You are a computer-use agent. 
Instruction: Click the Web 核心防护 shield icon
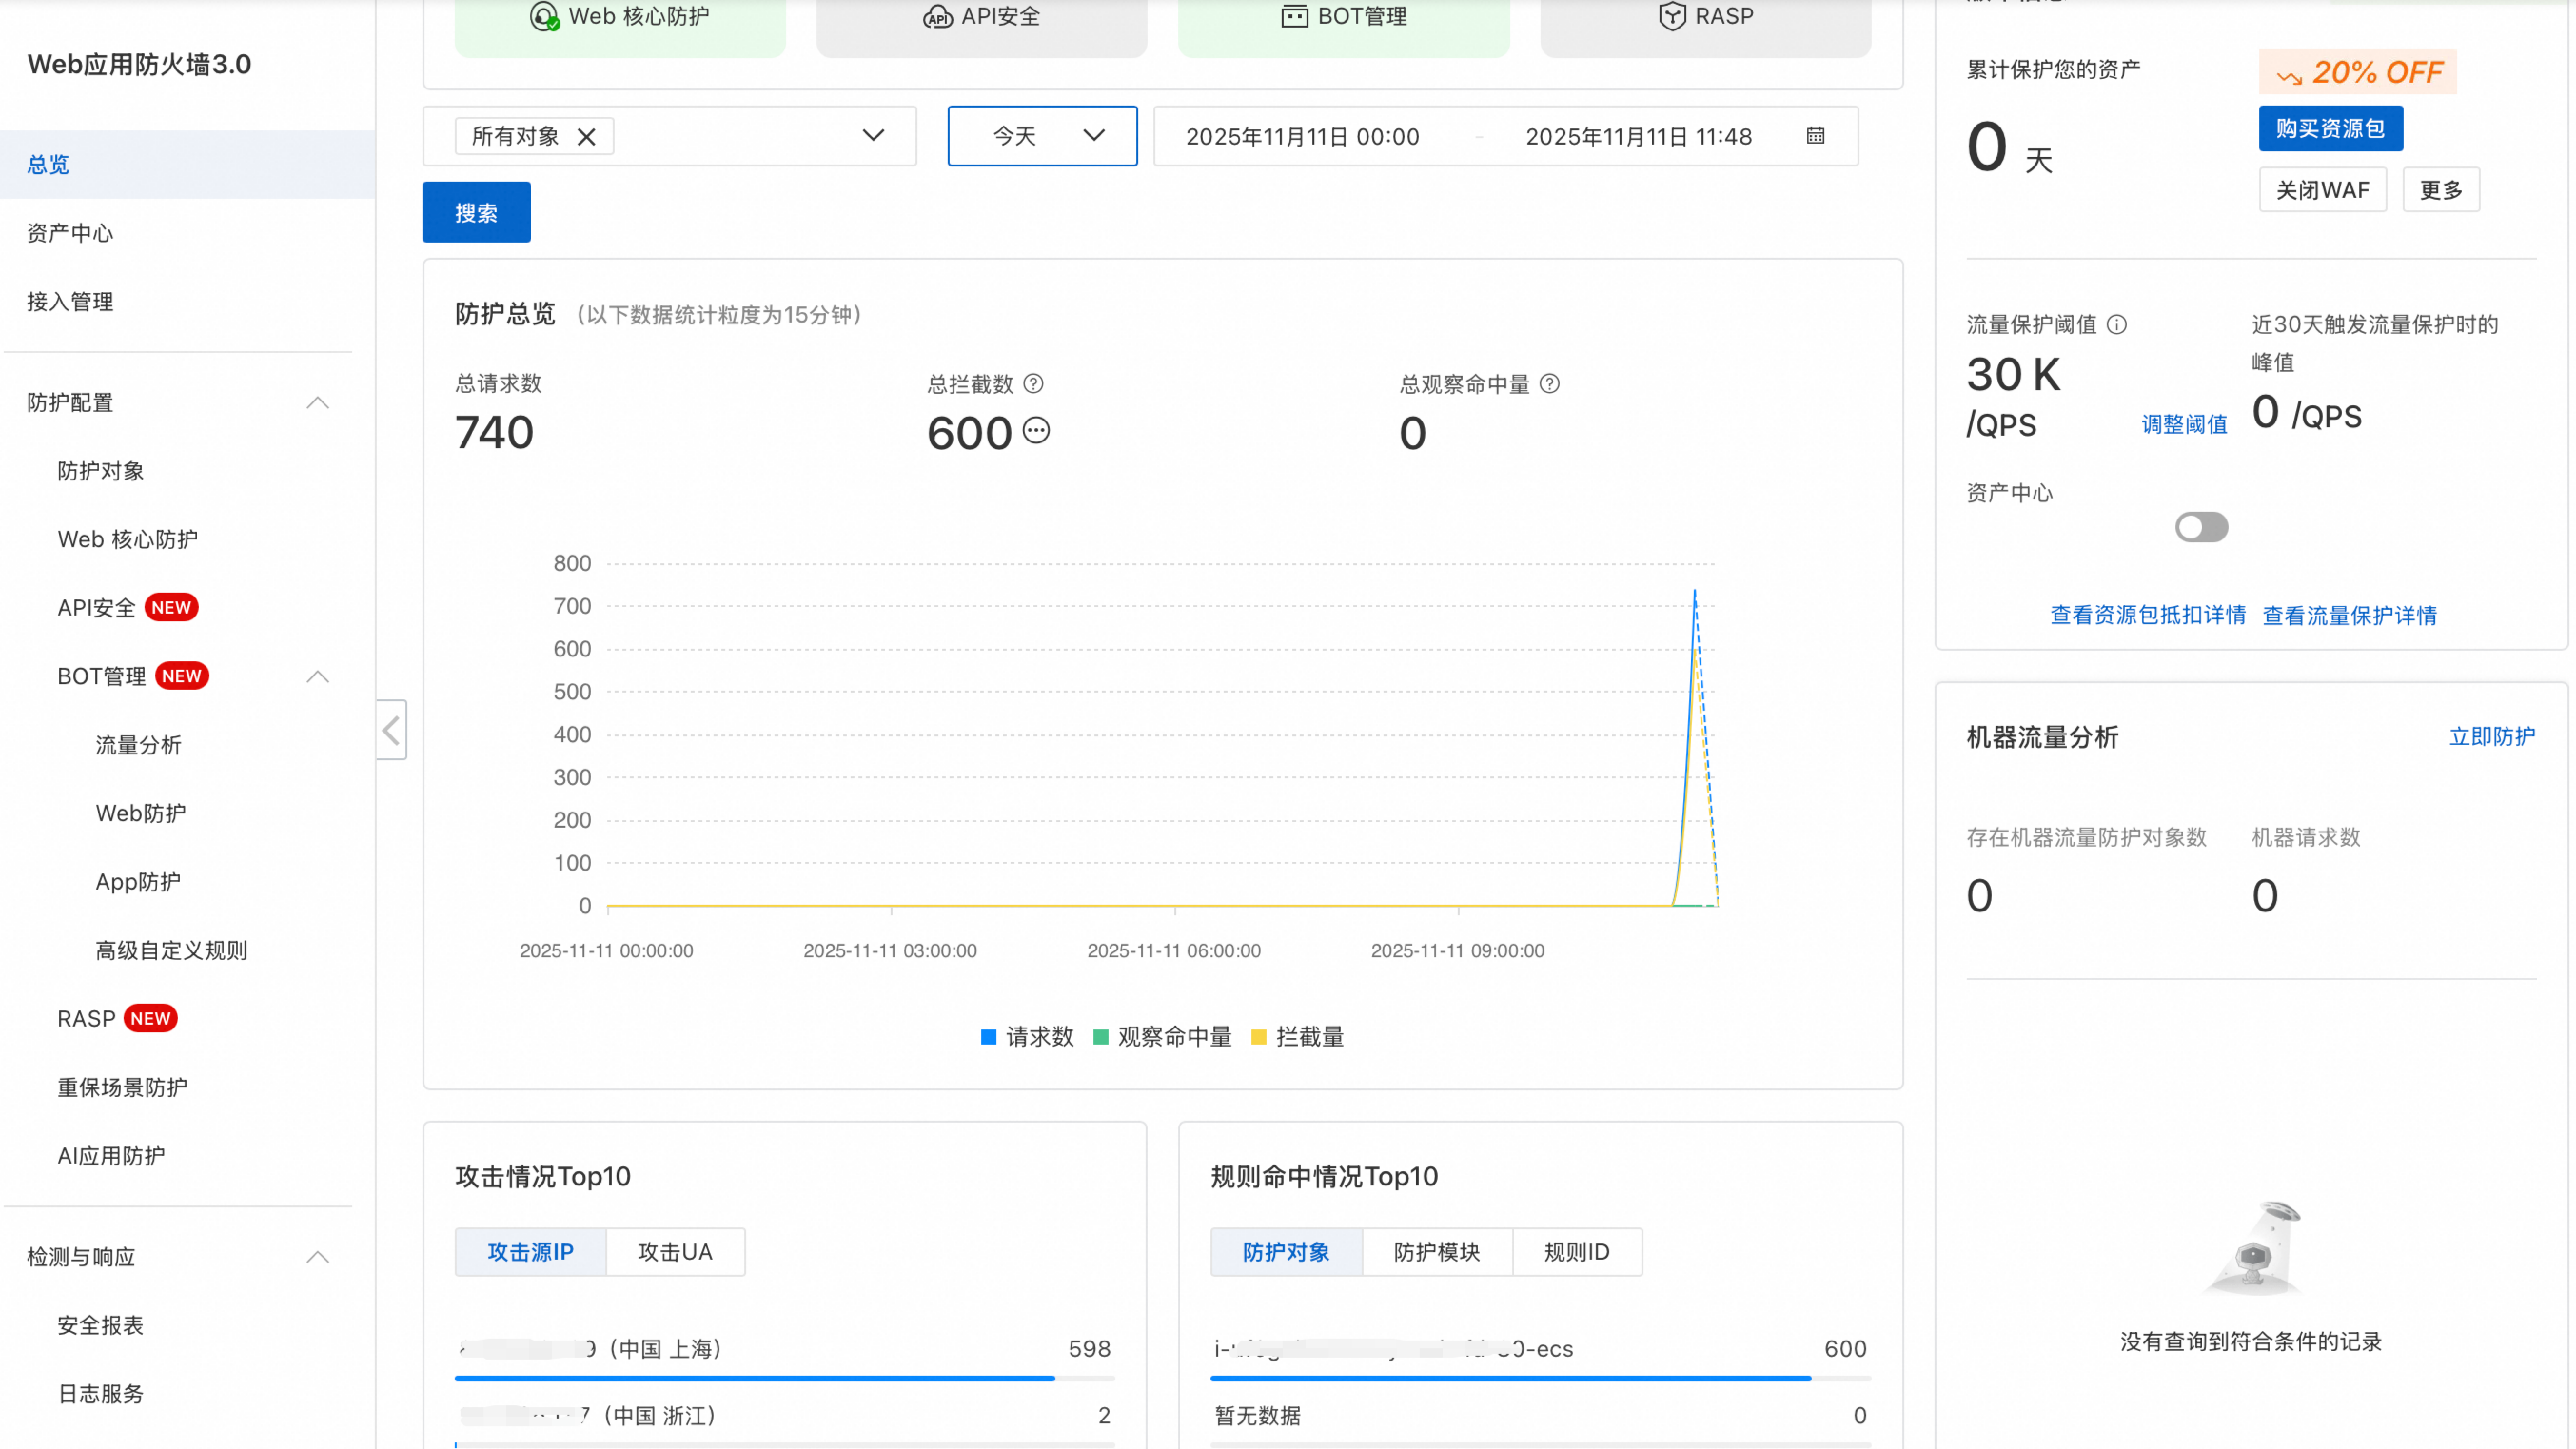[543, 16]
